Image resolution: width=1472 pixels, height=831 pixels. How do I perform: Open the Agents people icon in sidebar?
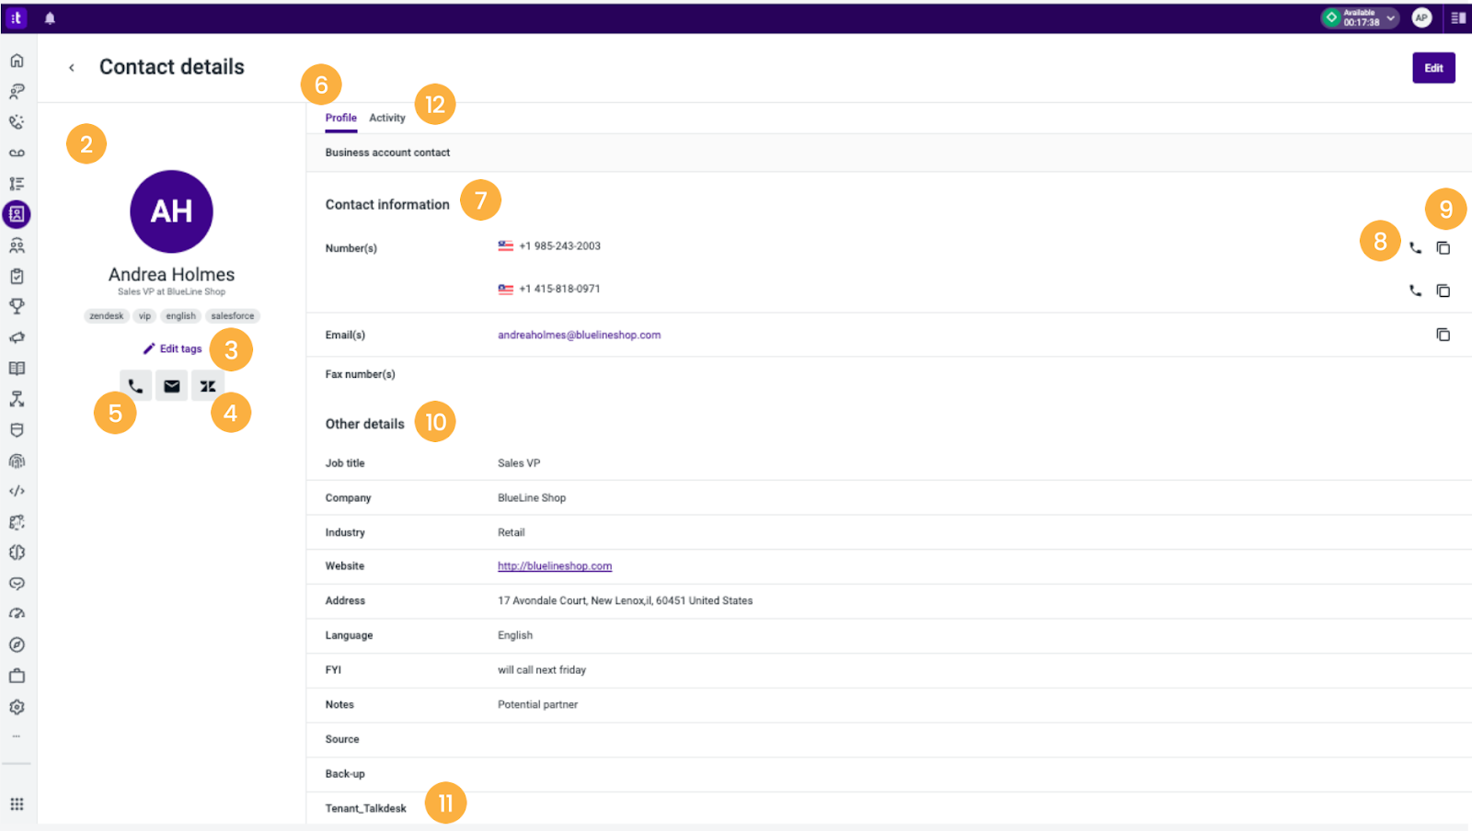coord(17,245)
